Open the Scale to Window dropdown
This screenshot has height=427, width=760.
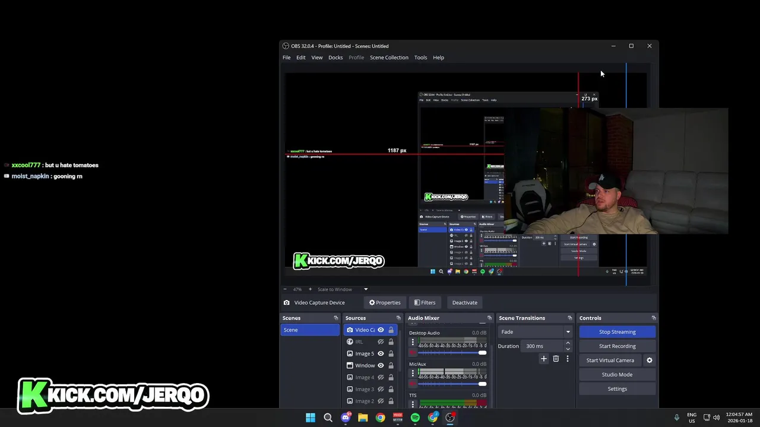343,289
